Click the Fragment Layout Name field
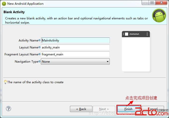 tap(75, 54)
